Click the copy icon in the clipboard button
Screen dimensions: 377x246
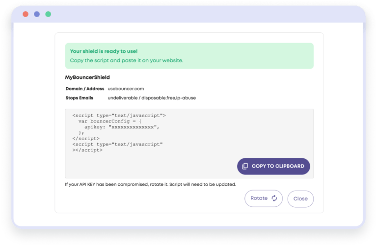point(245,166)
